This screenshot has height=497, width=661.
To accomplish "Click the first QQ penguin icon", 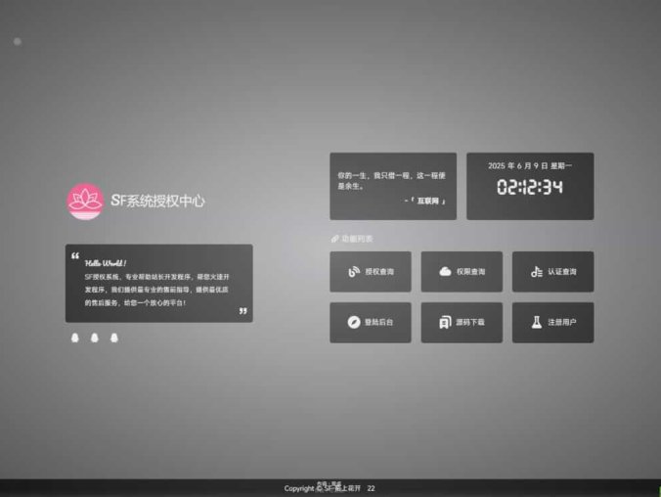I will click(75, 338).
